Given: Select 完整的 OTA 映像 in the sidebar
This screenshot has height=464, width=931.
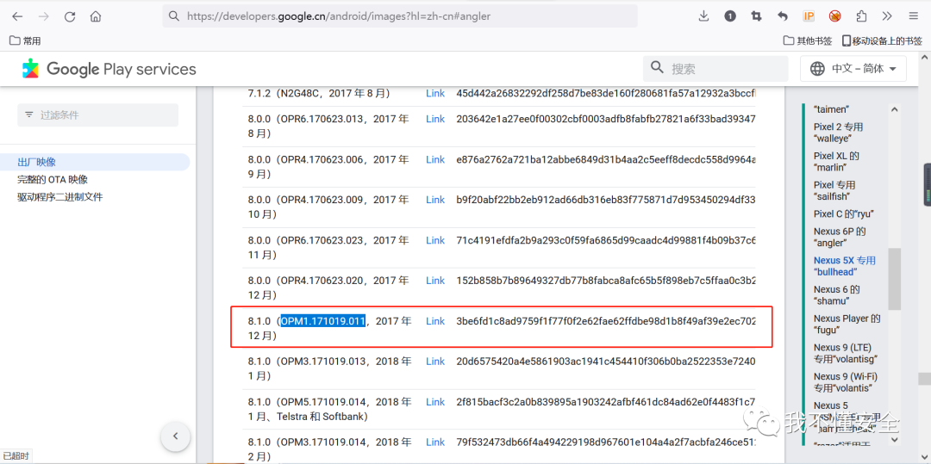Looking at the screenshot, I should coord(53,179).
